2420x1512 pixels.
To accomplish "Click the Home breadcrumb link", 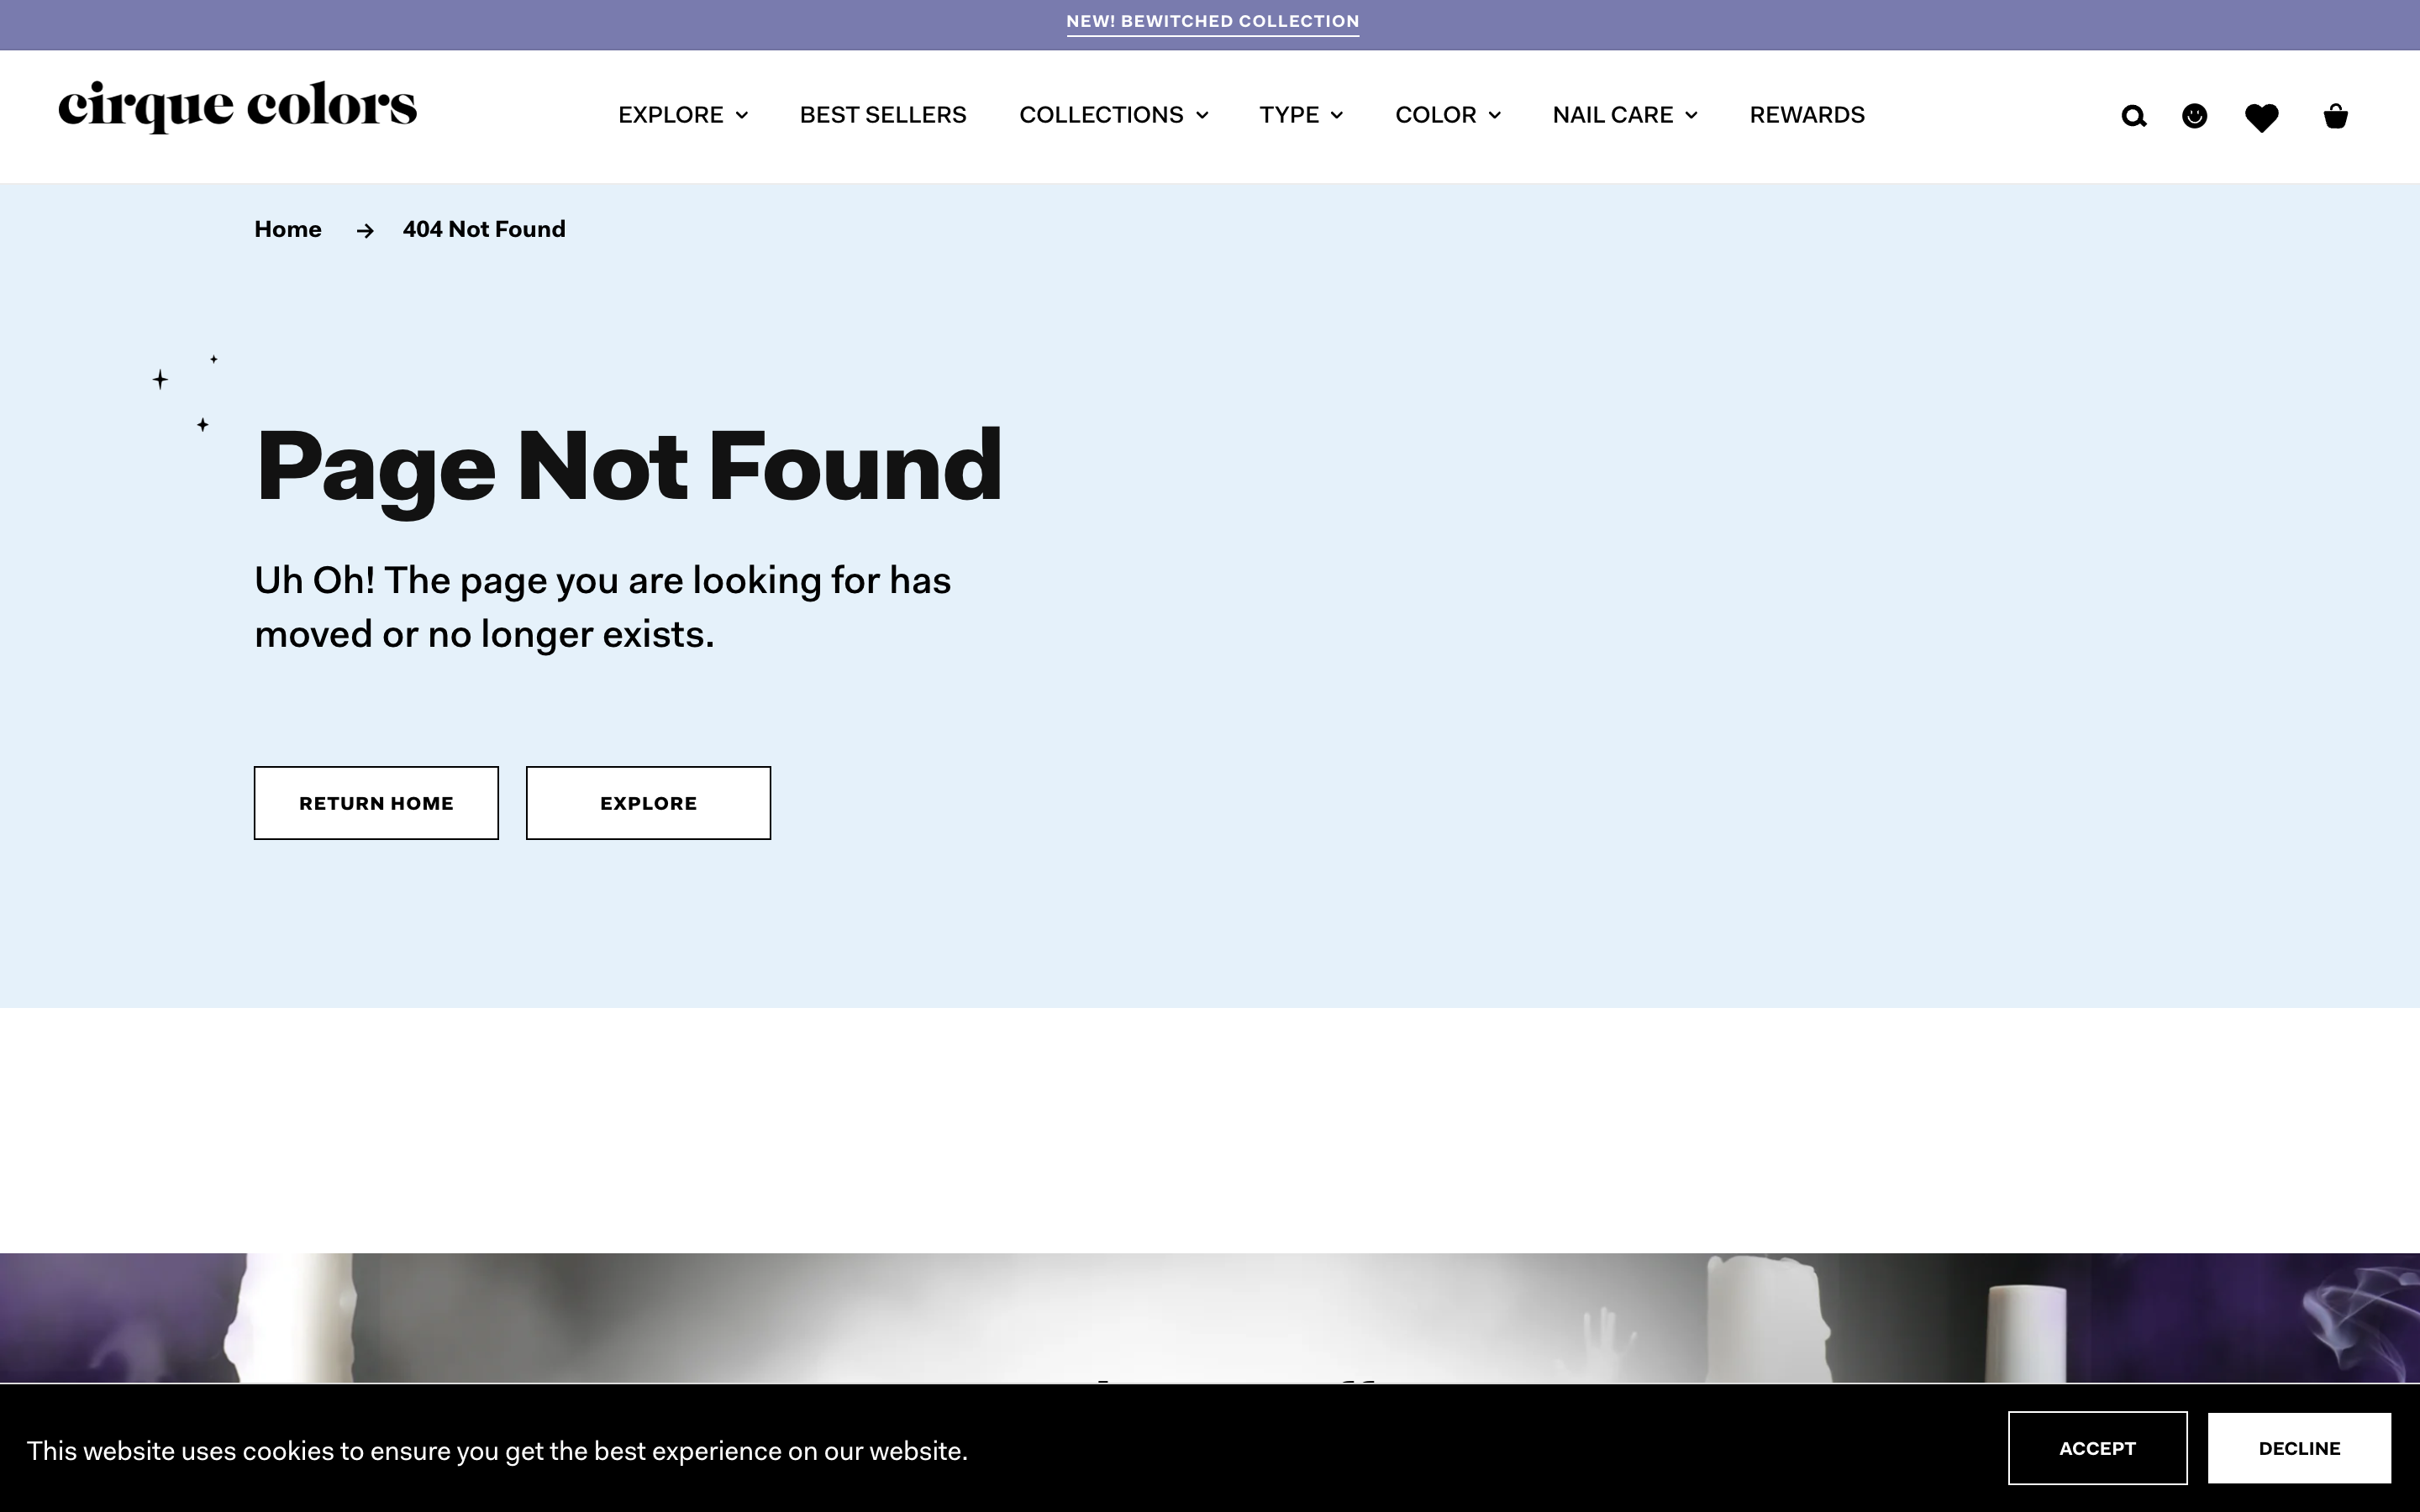I will [288, 229].
